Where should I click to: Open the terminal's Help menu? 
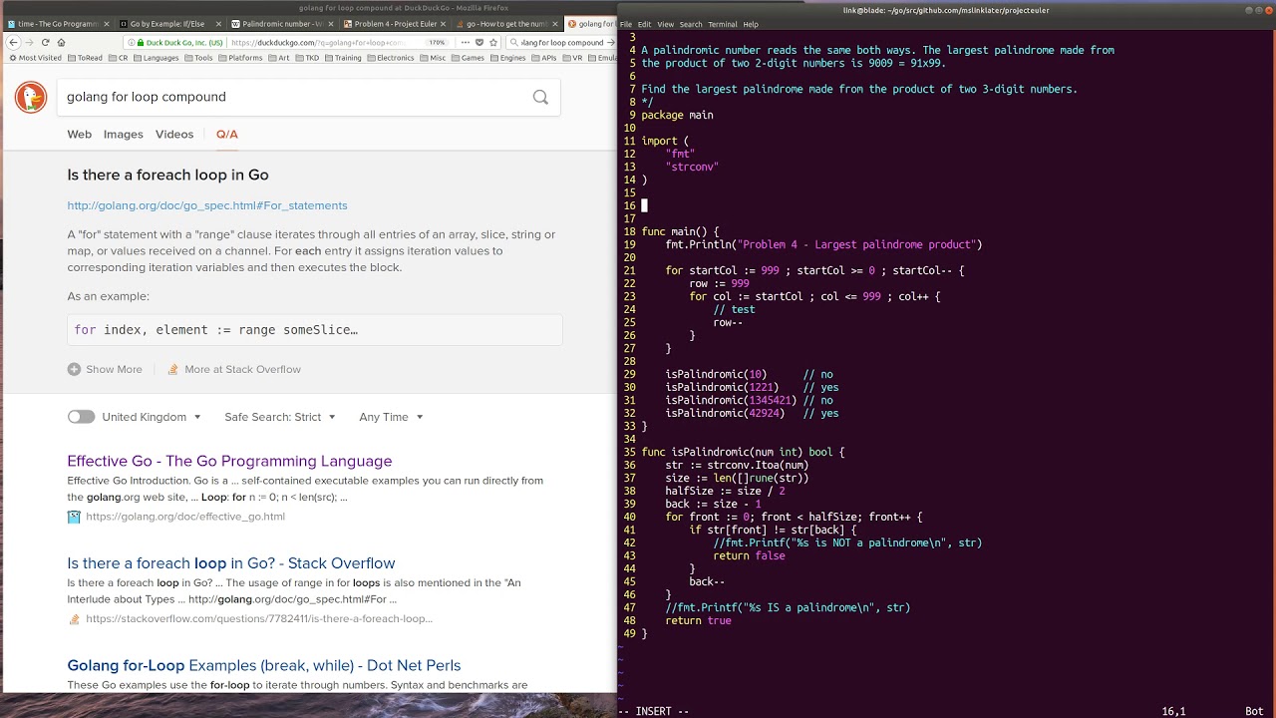(751, 24)
